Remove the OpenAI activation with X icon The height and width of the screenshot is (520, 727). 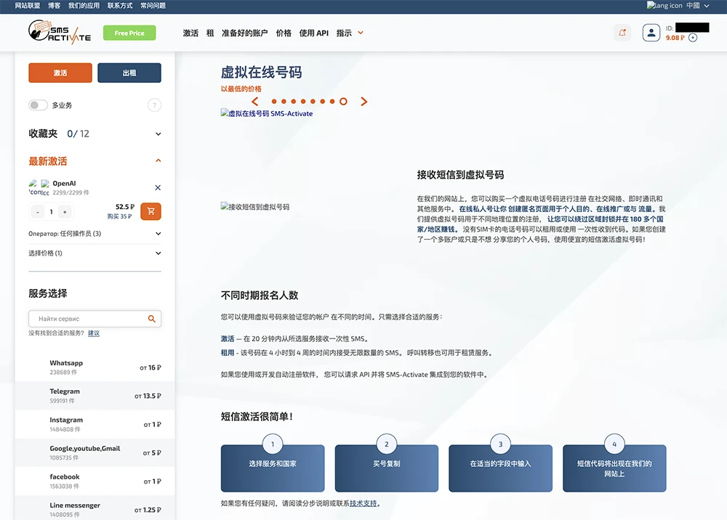click(158, 187)
